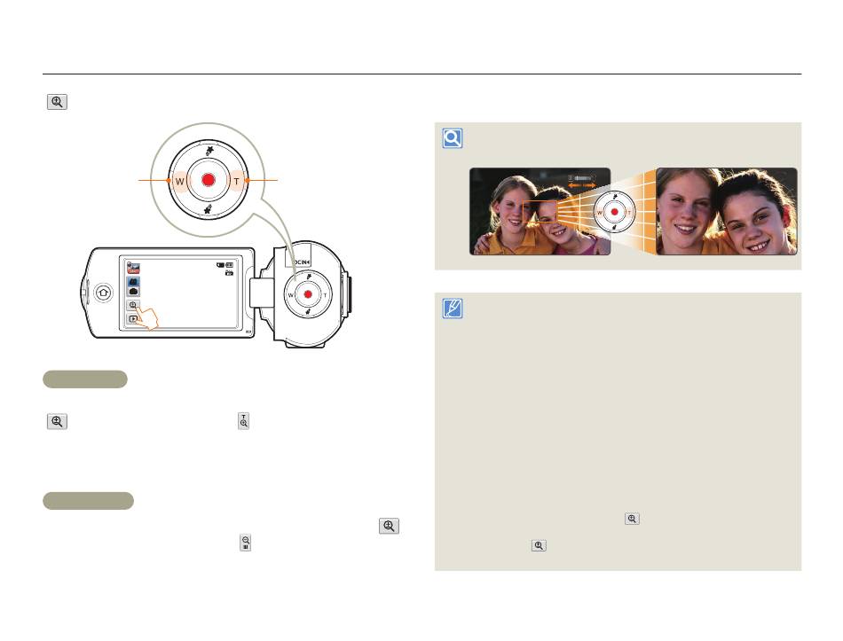Tap the Home button on the camcorder

click(103, 293)
